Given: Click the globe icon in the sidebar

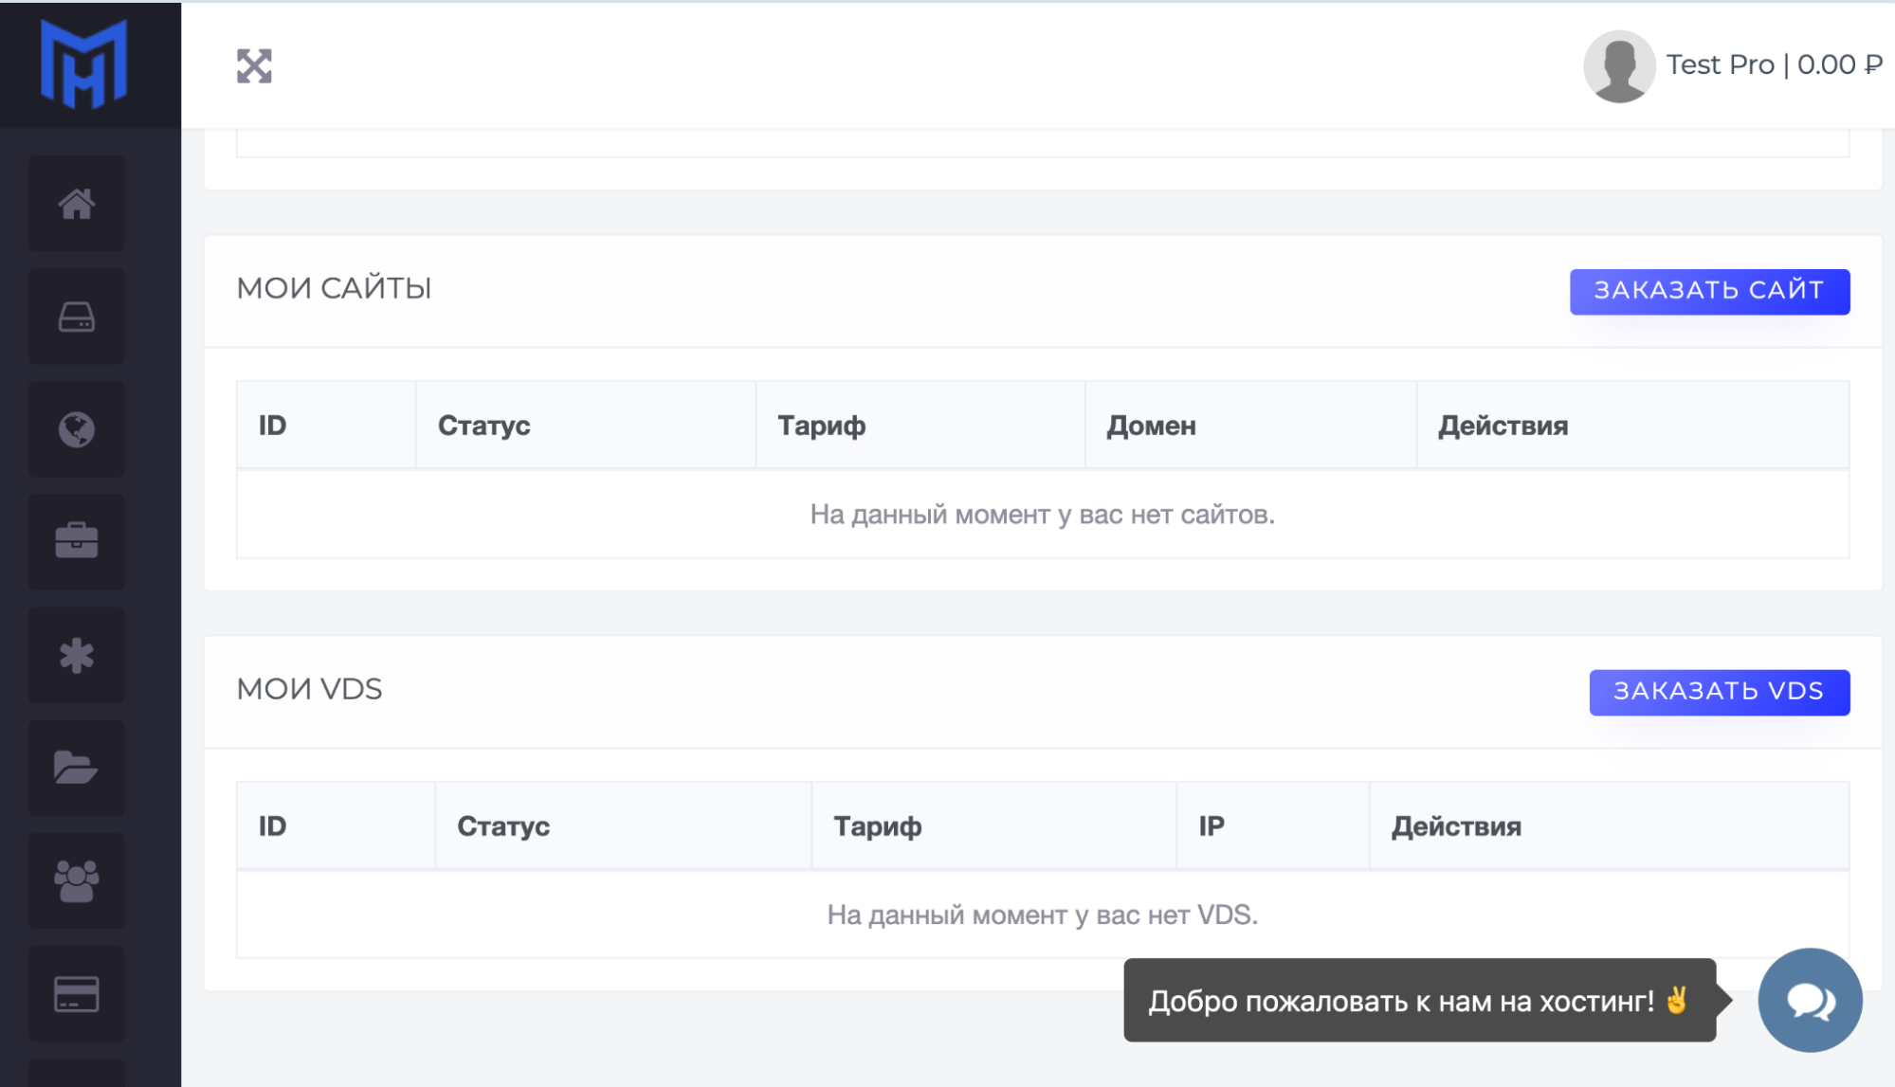Looking at the screenshot, I should [77, 430].
